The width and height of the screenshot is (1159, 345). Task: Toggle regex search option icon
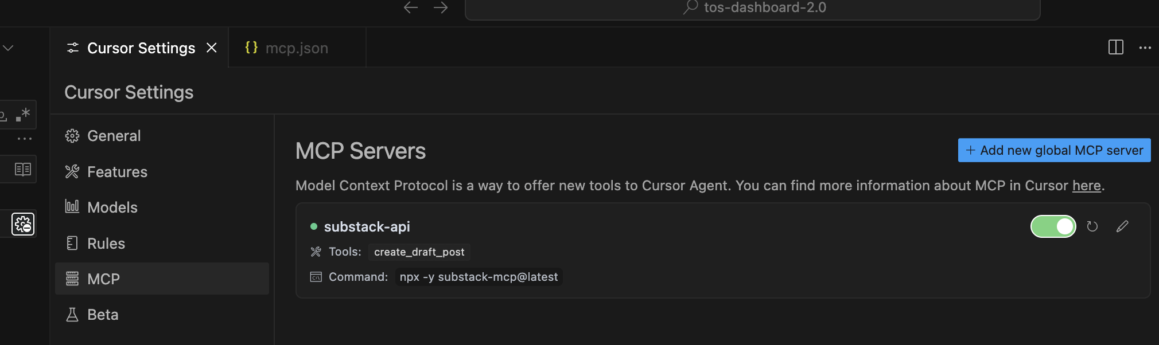[23, 115]
